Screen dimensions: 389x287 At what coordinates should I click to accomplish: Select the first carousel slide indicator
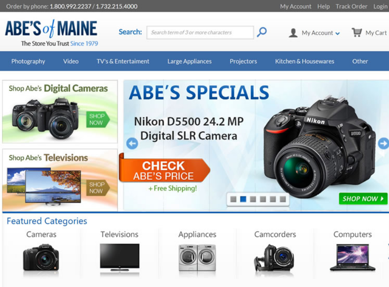tap(233, 199)
